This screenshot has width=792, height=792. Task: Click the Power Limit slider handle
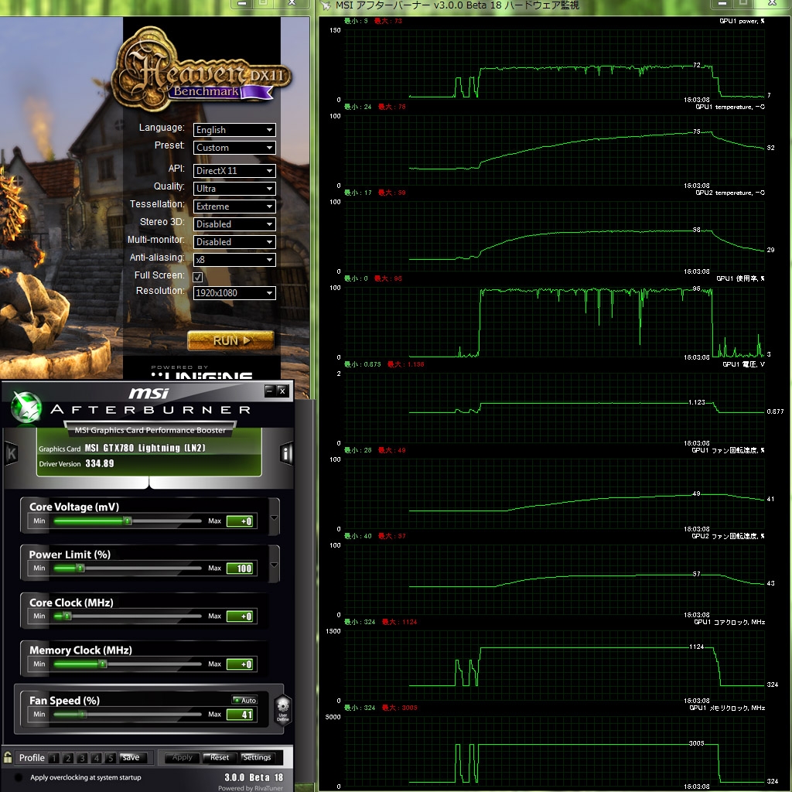coord(80,568)
